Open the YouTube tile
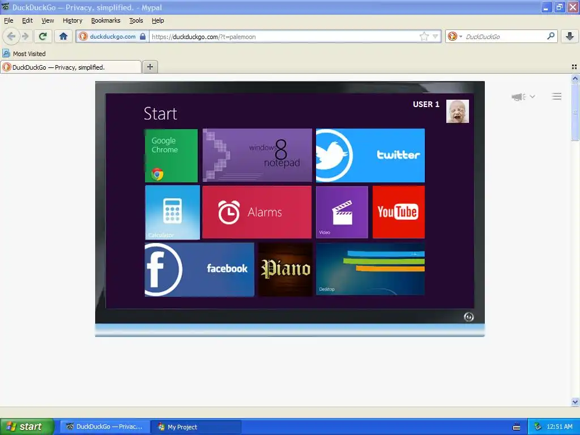Image resolution: width=580 pixels, height=435 pixels. 398,212
